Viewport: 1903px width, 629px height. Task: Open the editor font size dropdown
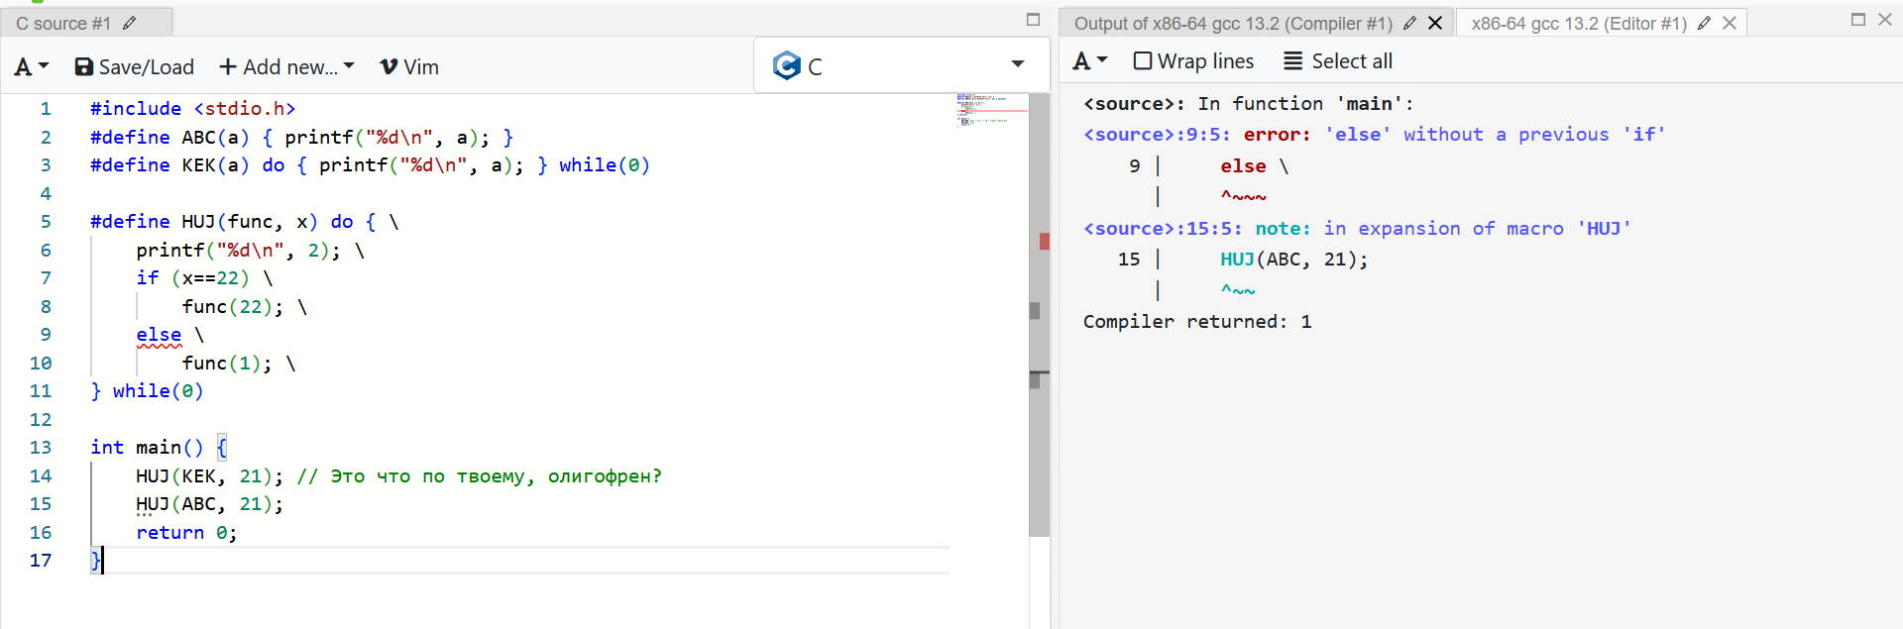[31, 66]
